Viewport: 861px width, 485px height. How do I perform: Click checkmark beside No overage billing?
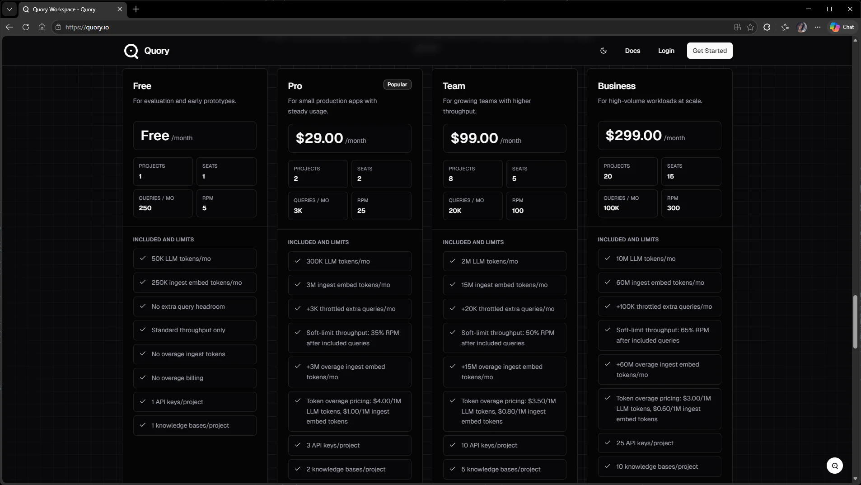click(x=143, y=377)
